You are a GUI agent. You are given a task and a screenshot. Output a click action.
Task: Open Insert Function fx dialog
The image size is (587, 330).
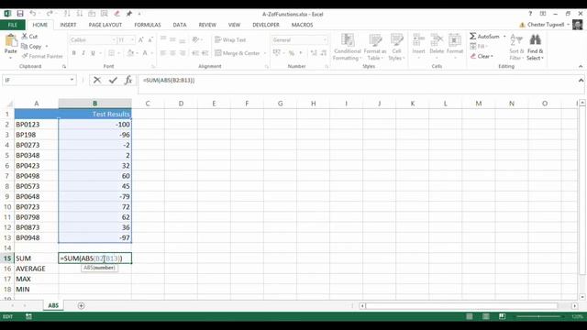pos(128,80)
